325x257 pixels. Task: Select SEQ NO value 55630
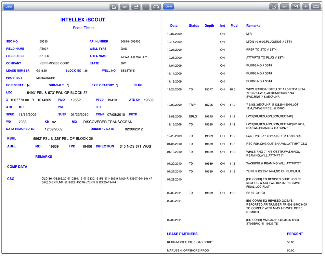click(44, 42)
